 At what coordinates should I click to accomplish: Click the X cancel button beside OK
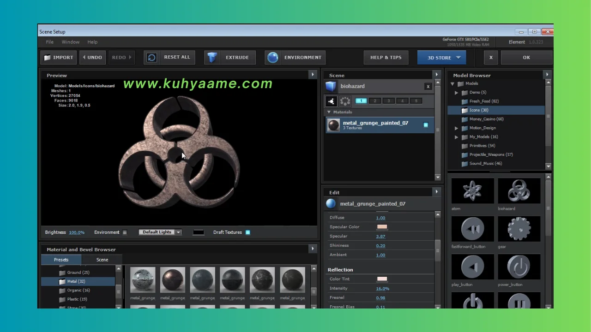click(491, 57)
